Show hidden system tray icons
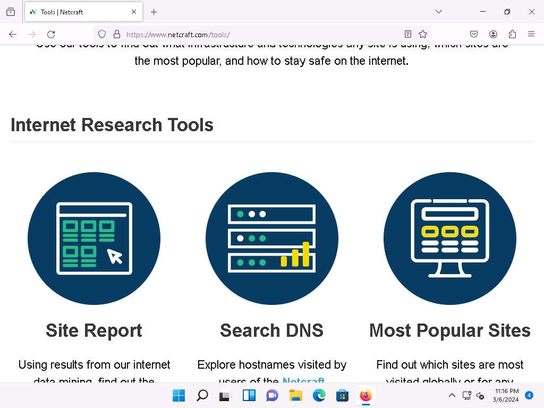The image size is (544, 408). tap(452, 395)
